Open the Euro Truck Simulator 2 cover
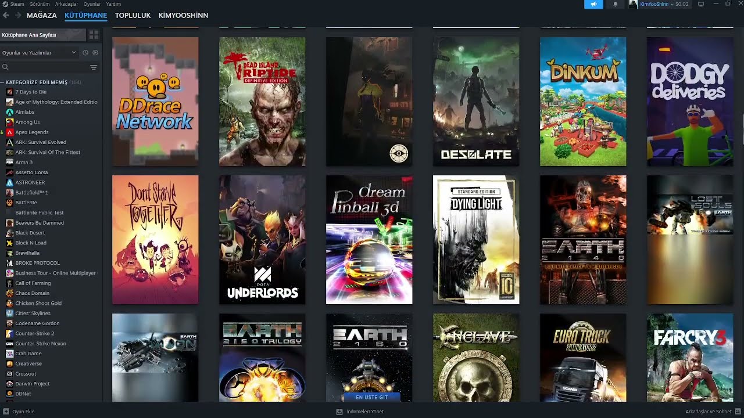This screenshot has height=418, width=744. pos(583,358)
